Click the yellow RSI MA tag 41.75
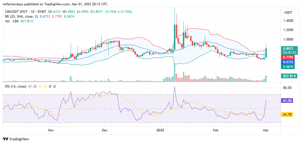The height and width of the screenshot is (144, 302). (287, 115)
